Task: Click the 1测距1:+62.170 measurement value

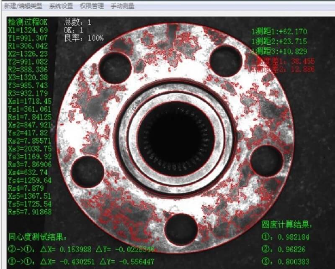Action: click(279, 31)
